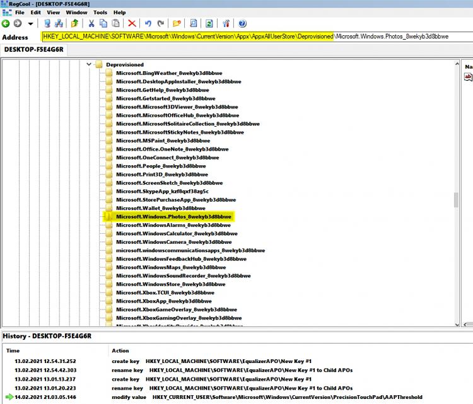
Task: Select Microsoft.BingWeather_8wekyb3d8bbwe key
Action: (x=169, y=73)
